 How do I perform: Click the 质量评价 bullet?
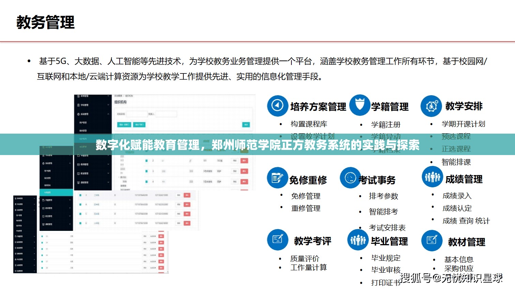(x=305, y=259)
